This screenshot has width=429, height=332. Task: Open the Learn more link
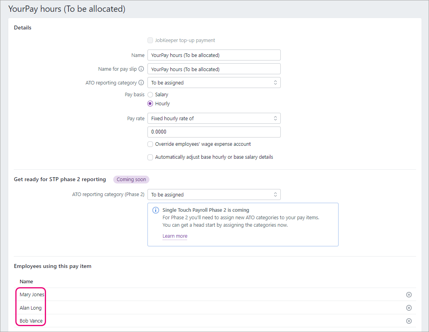click(175, 236)
